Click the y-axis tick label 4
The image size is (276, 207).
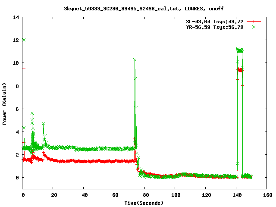(x=17, y=132)
